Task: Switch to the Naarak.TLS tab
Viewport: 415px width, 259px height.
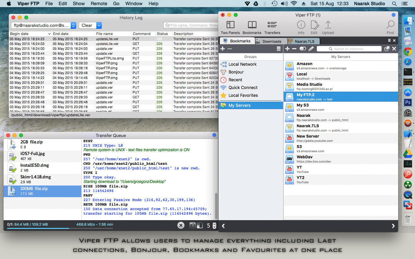Action: [x=303, y=41]
